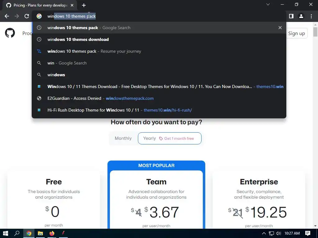Viewport: 318px width, 238px height.
Task: Open Hi-Fi Rush Desktop Theme suggestion
Action: click(x=159, y=110)
